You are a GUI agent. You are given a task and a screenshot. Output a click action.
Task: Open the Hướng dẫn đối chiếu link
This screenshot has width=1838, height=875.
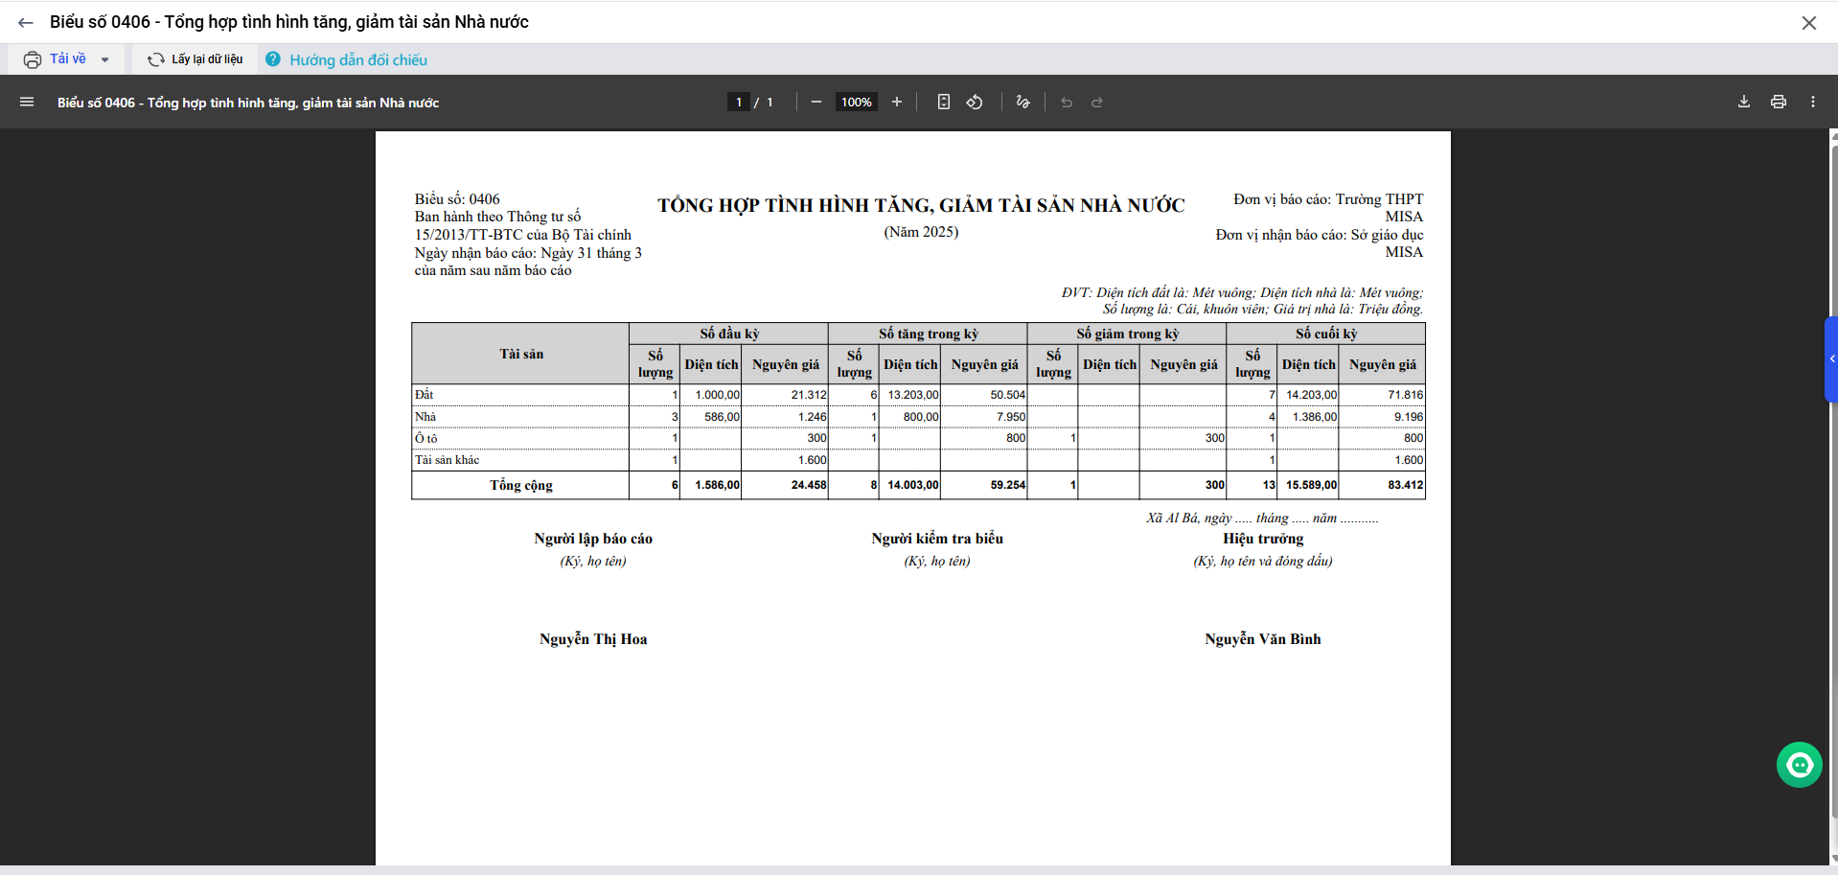[357, 60]
